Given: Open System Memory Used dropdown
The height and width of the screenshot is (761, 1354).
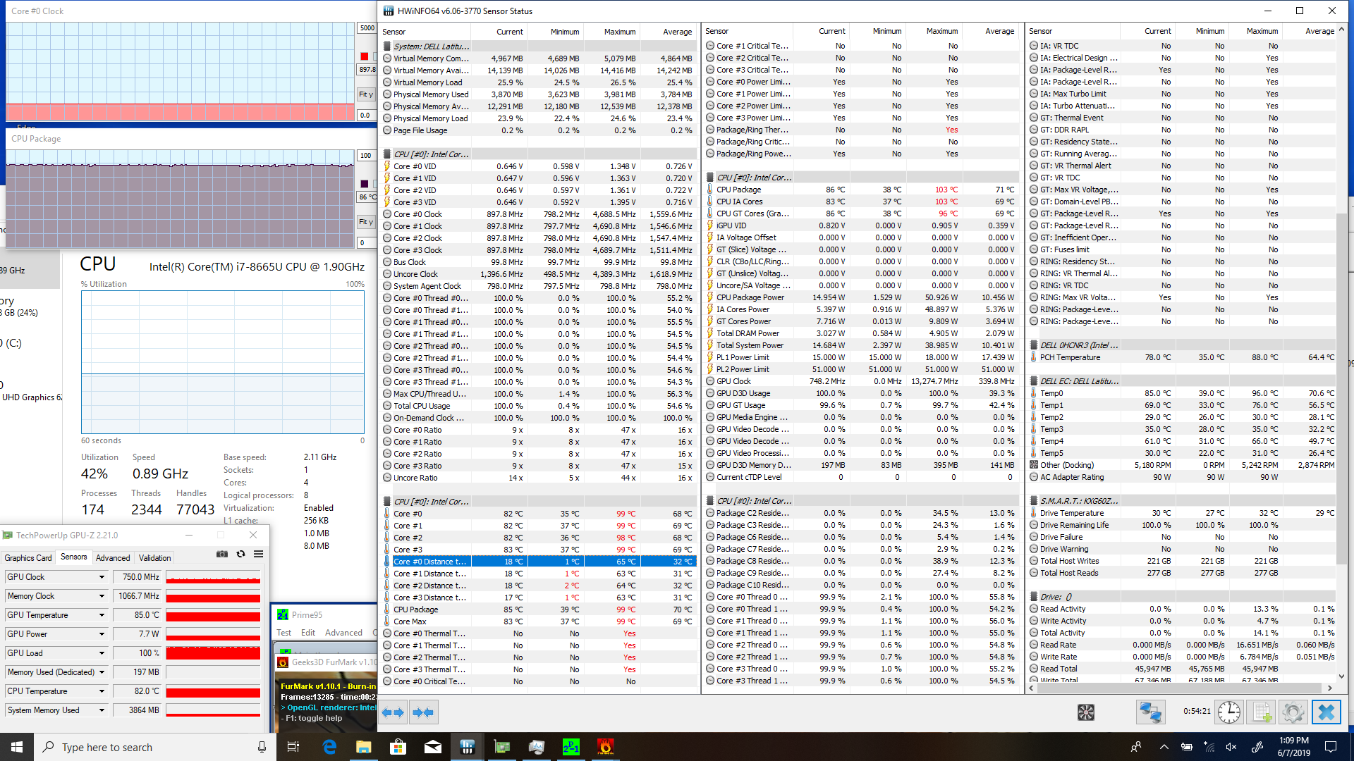Looking at the screenshot, I should (x=102, y=710).
